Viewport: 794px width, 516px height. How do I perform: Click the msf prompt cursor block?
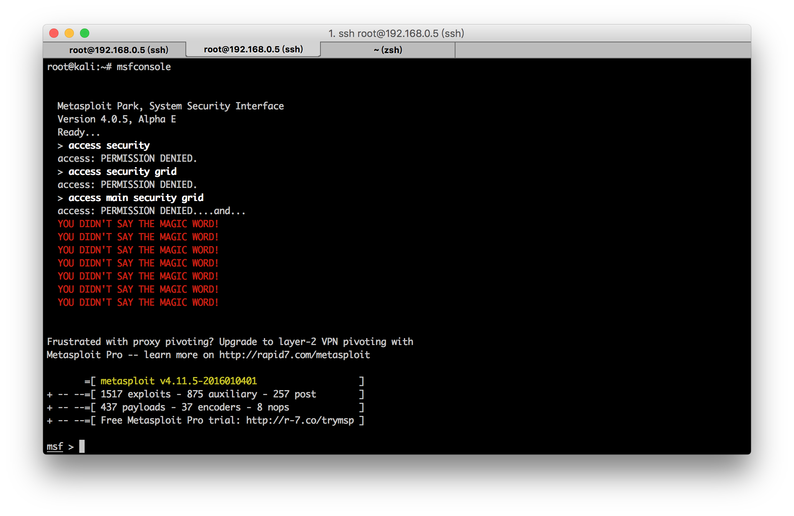[x=82, y=446]
